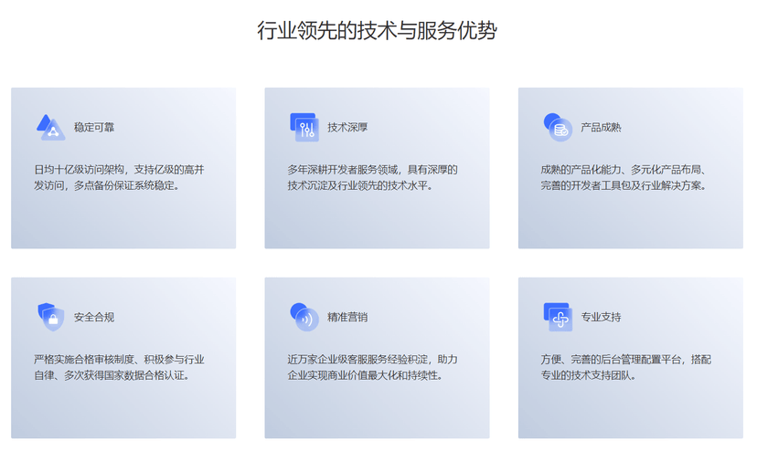Click description starting 近万家企业级客服

[372, 367]
